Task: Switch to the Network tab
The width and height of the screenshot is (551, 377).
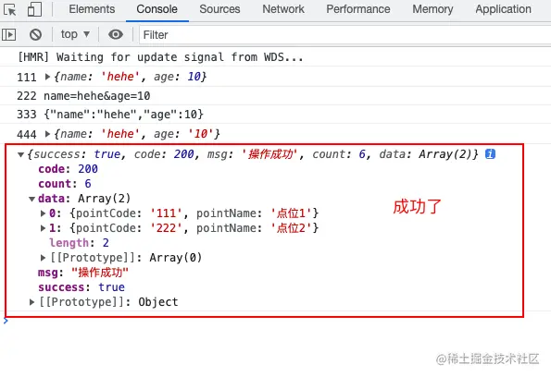Action: click(283, 9)
